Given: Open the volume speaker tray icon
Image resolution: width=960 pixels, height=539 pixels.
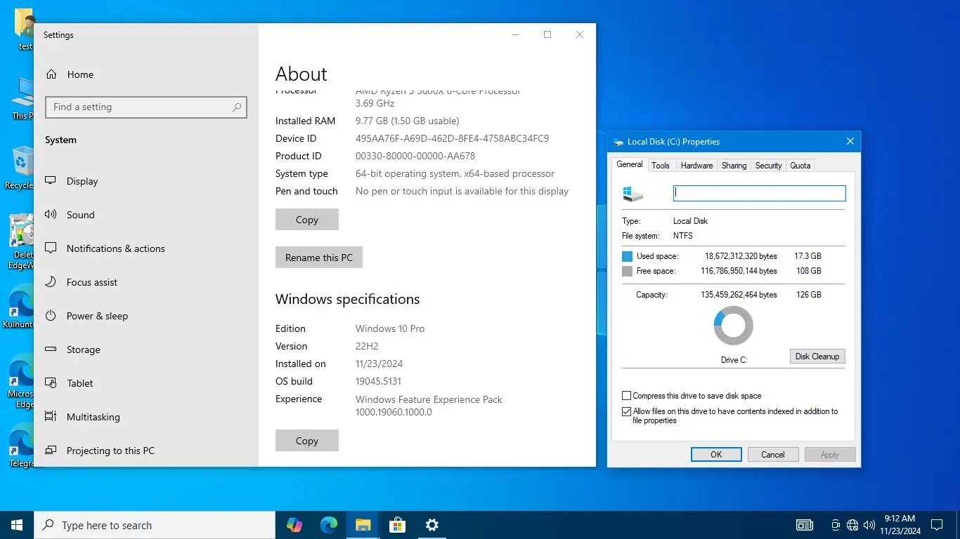Looking at the screenshot, I should click(869, 525).
